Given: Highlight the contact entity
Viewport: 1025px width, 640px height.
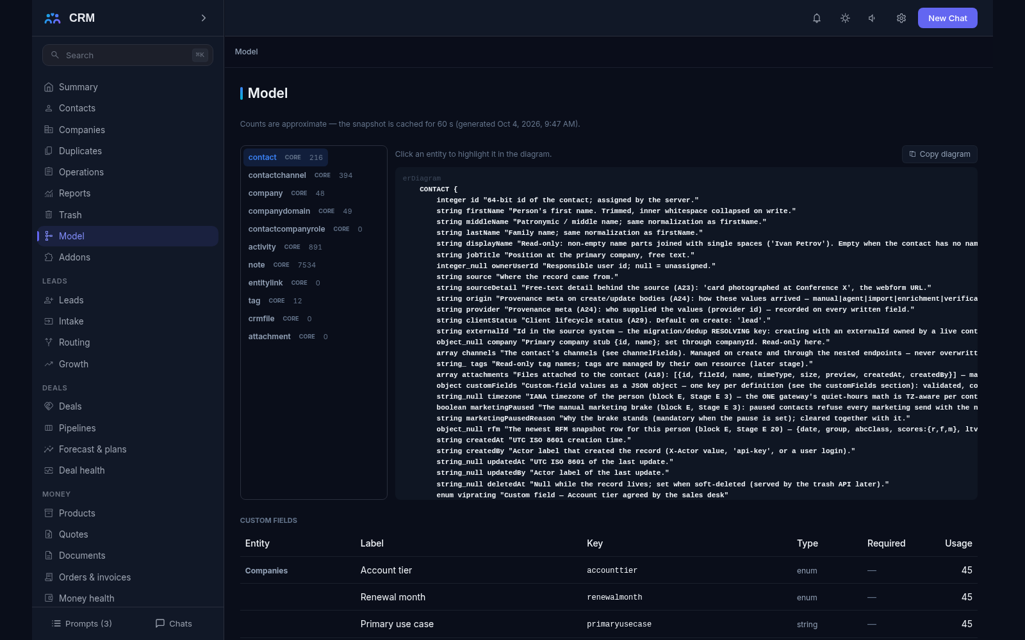Looking at the screenshot, I should coord(286,157).
